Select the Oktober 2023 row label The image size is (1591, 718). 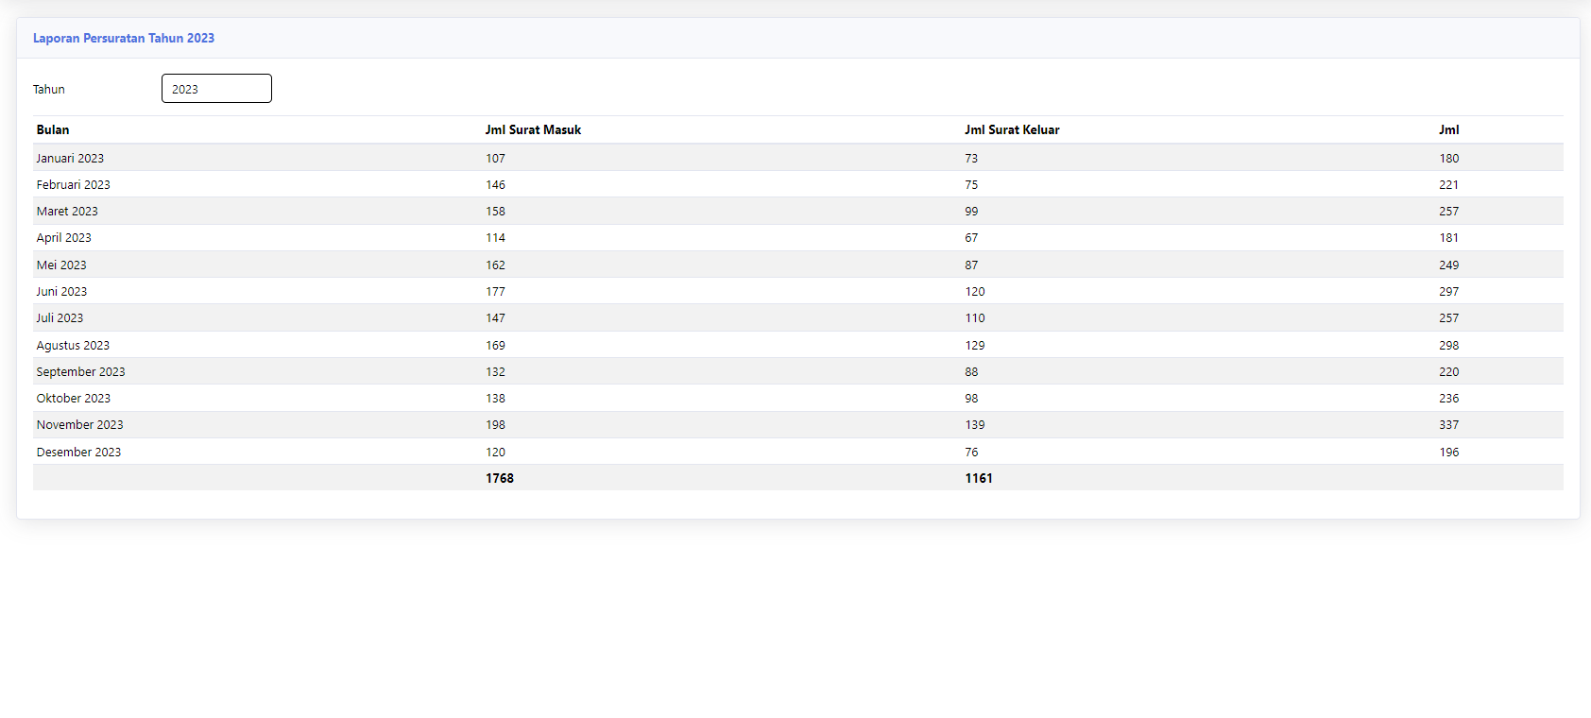74,399
